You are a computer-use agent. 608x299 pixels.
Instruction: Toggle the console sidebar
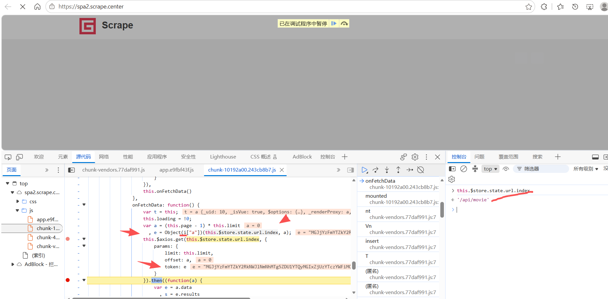point(452,169)
